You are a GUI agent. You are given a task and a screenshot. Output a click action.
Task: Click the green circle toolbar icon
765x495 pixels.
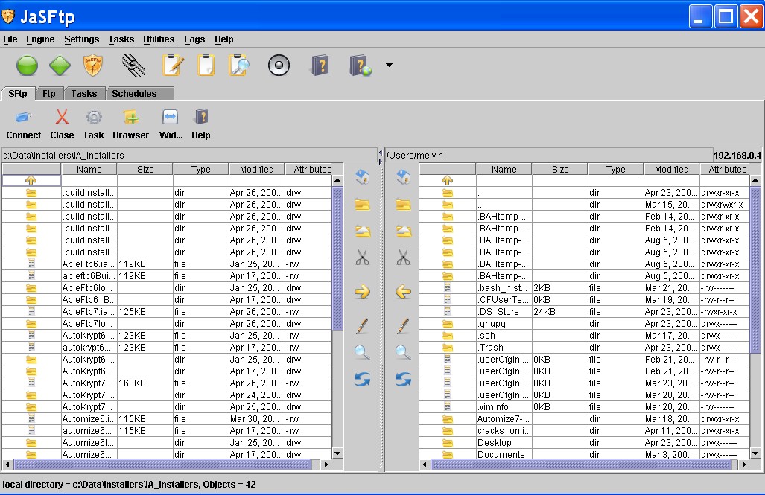tap(27, 66)
